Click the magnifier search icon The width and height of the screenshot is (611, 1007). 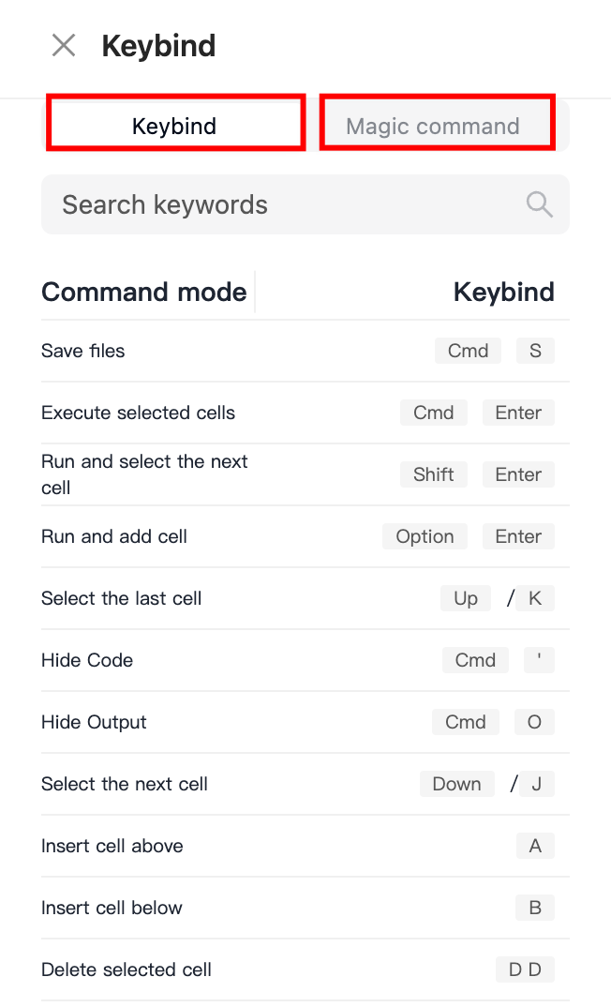click(x=539, y=204)
